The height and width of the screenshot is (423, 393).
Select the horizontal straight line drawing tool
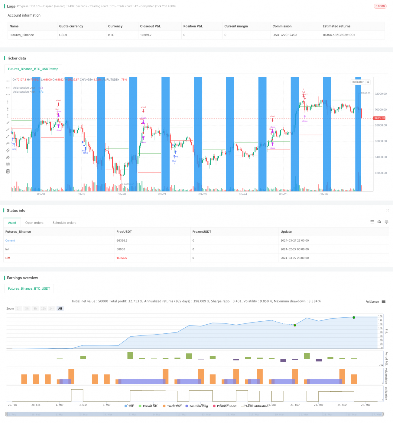pos(8,81)
